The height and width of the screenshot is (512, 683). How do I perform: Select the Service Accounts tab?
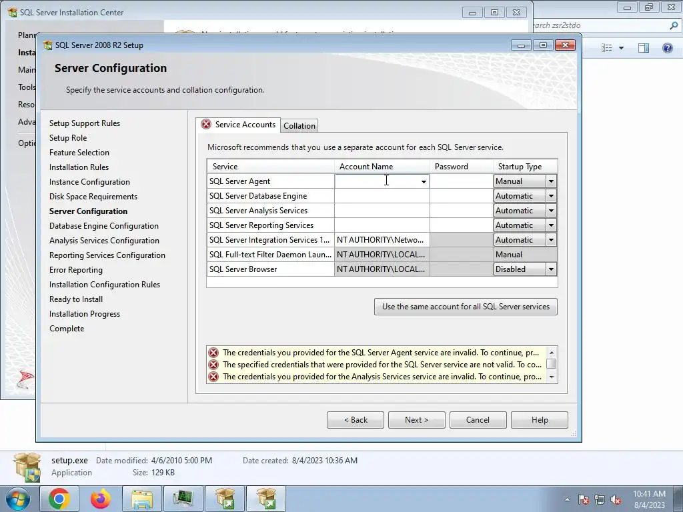click(x=238, y=125)
